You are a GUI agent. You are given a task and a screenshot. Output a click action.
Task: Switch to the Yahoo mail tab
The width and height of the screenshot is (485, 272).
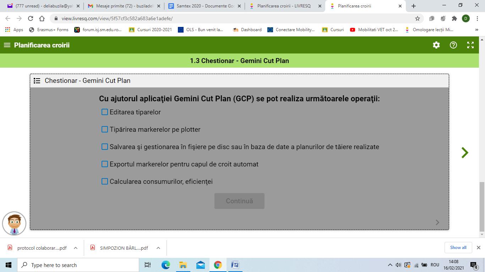coord(43,6)
